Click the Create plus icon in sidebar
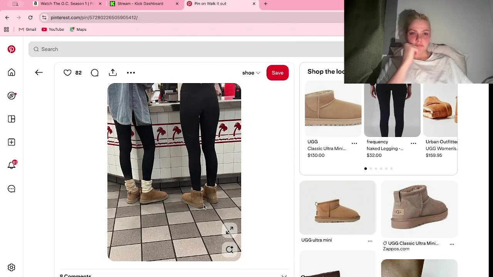This screenshot has height=277, width=493. point(12,142)
